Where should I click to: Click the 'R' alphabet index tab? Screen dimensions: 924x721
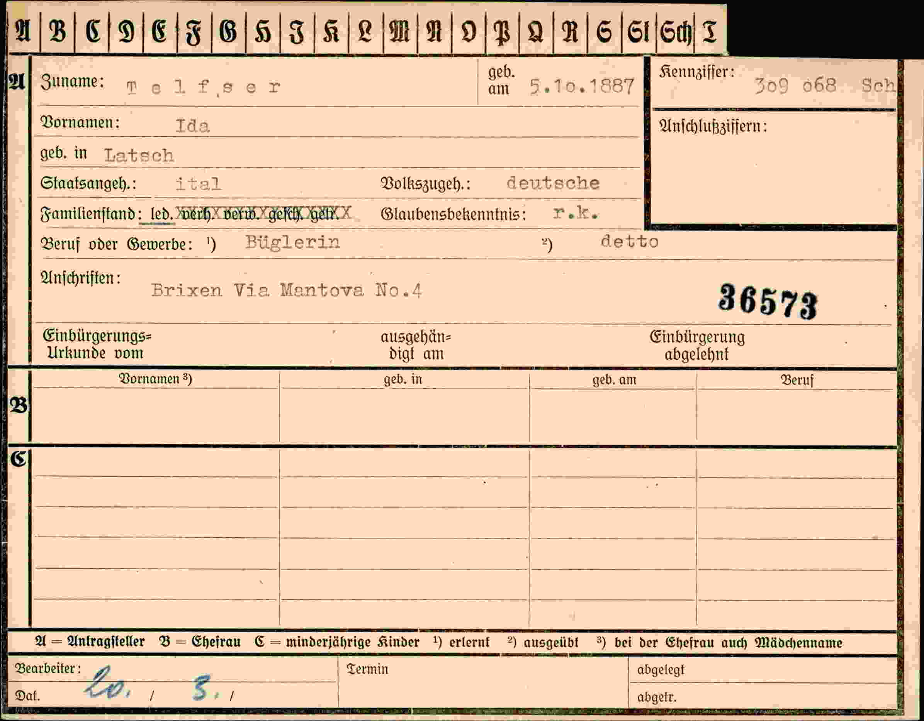click(x=570, y=32)
